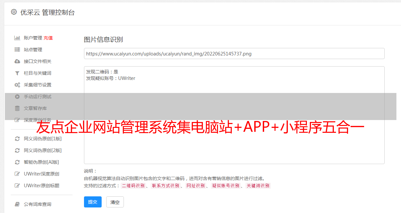Click the 联系方式识别 tag
401x213 pixels.
[165, 186]
